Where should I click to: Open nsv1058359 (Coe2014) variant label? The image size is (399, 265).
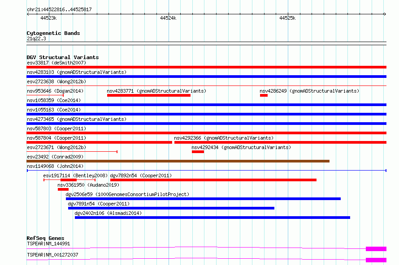(x=54, y=100)
